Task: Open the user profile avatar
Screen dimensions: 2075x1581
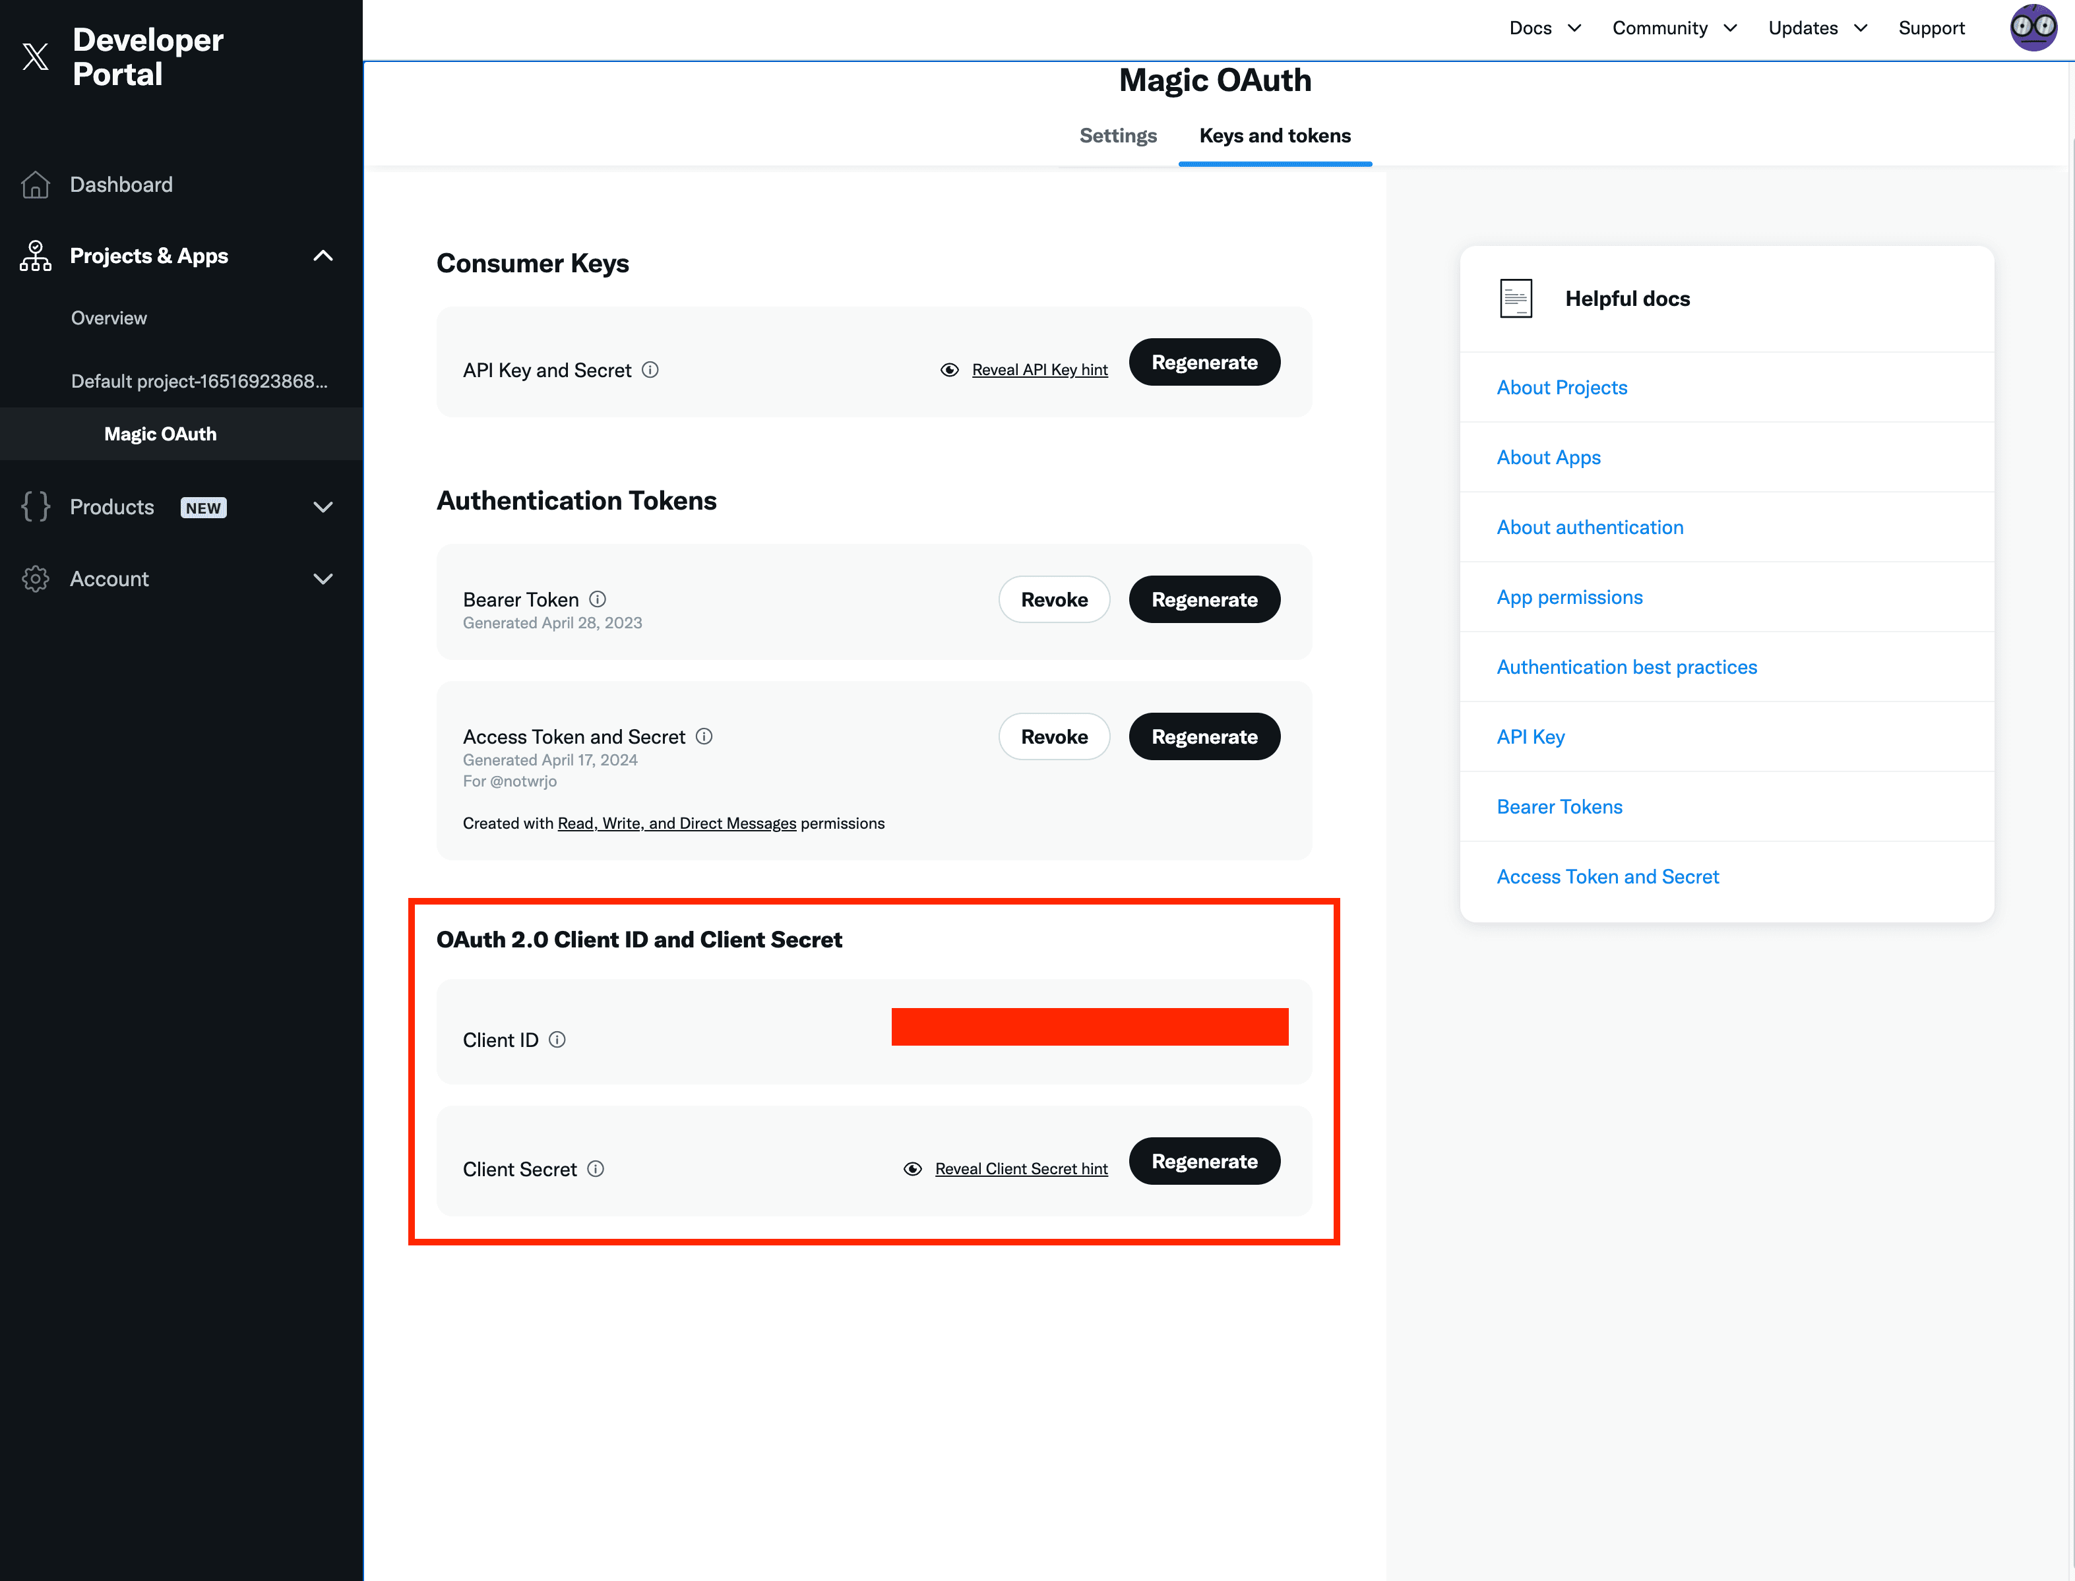Action: tap(2033, 27)
